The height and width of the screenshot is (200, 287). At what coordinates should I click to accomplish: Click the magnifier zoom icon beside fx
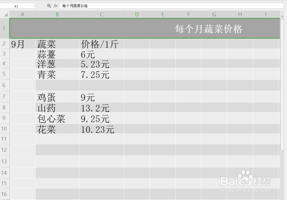pos(49,6)
